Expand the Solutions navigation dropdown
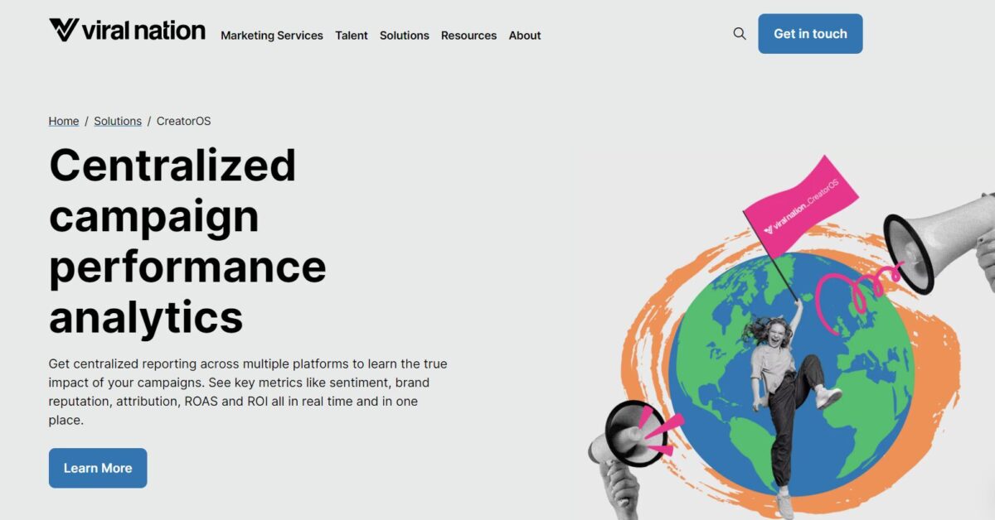This screenshot has height=520, width=995. pyautogui.click(x=404, y=36)
